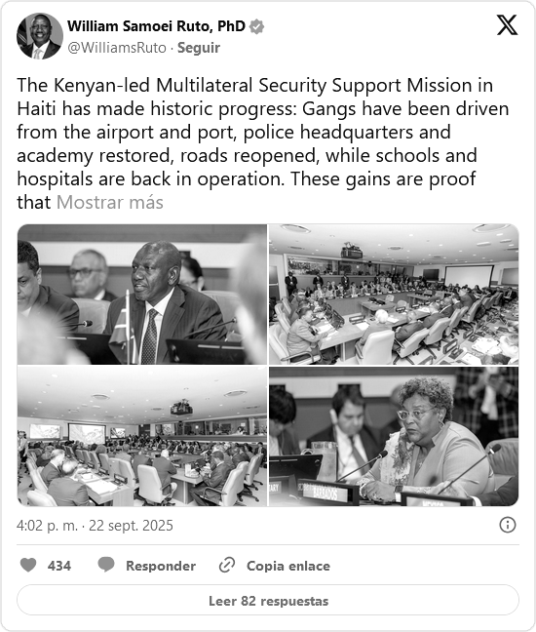Click Responder to reply
The width and height of the screenshot is (536, 632).
(x=161, y=566)
